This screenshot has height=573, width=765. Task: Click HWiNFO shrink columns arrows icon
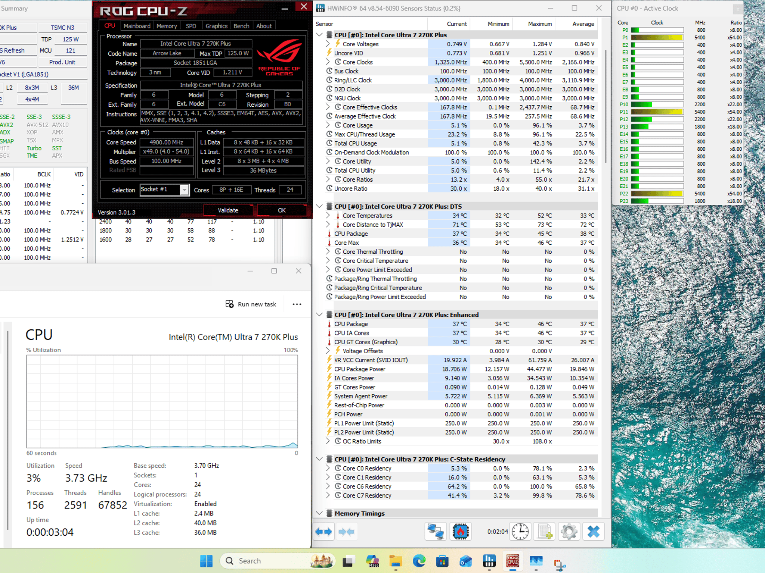[x=346, y=532]
